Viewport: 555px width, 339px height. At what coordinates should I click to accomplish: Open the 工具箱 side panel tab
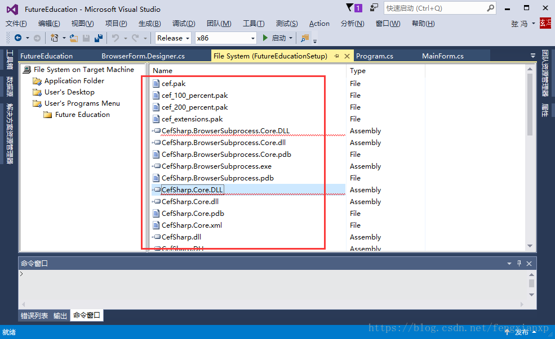(10, 60)
